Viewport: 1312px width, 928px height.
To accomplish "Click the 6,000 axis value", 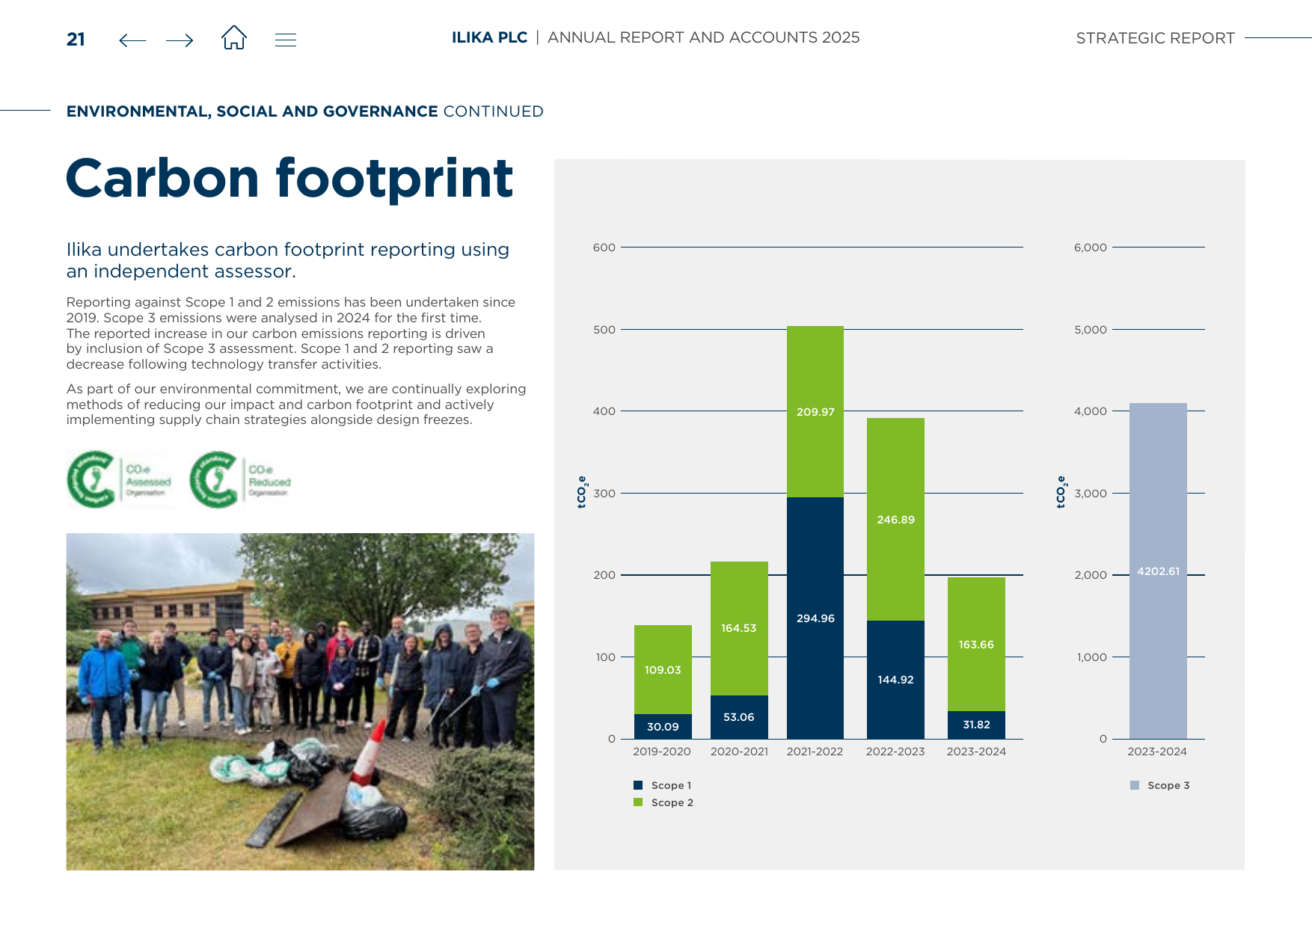I will click(x=1091, y=248).
